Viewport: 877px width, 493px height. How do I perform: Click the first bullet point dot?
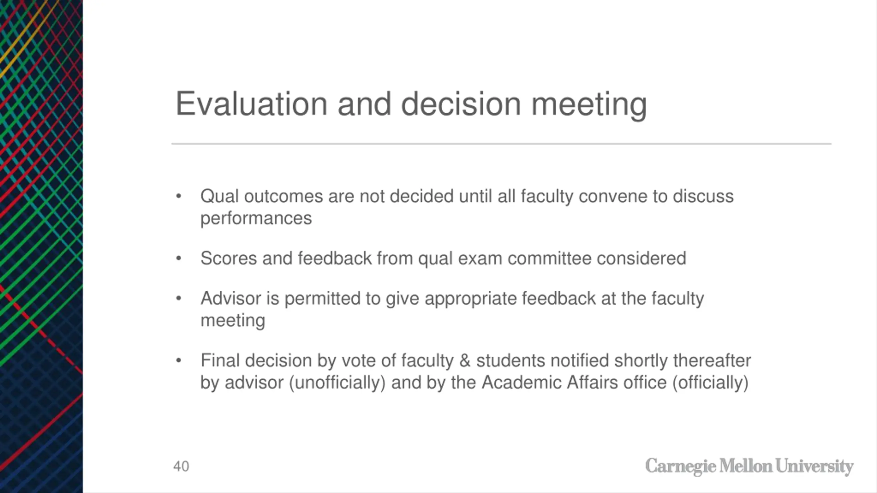[178, 197]
